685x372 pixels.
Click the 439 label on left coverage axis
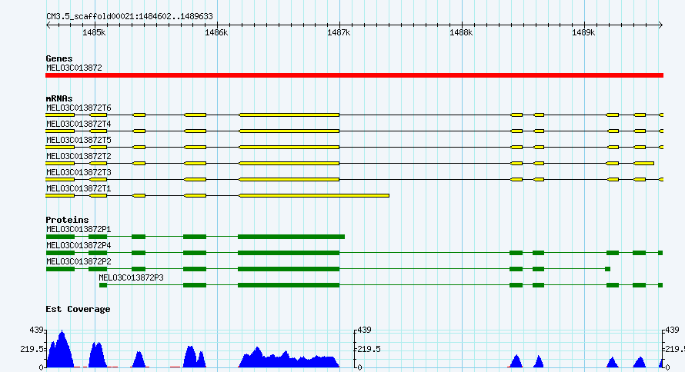(37, 330)
